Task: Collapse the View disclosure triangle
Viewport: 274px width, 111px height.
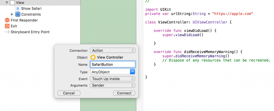Action: 7,3
